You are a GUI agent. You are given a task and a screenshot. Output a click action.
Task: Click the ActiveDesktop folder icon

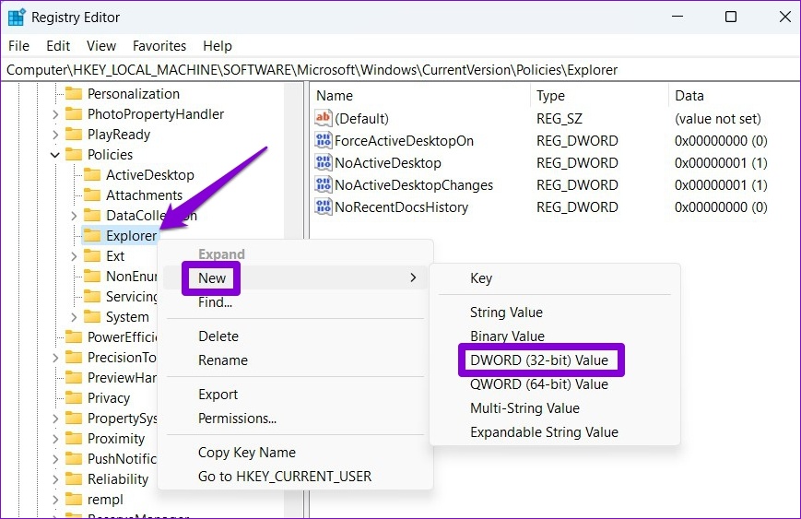coord(92,175)
